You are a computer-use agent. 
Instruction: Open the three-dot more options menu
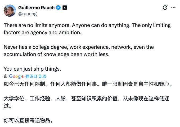[173, 8]
